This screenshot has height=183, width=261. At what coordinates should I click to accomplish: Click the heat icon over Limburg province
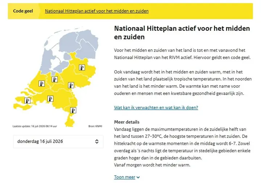pos(73,110)
